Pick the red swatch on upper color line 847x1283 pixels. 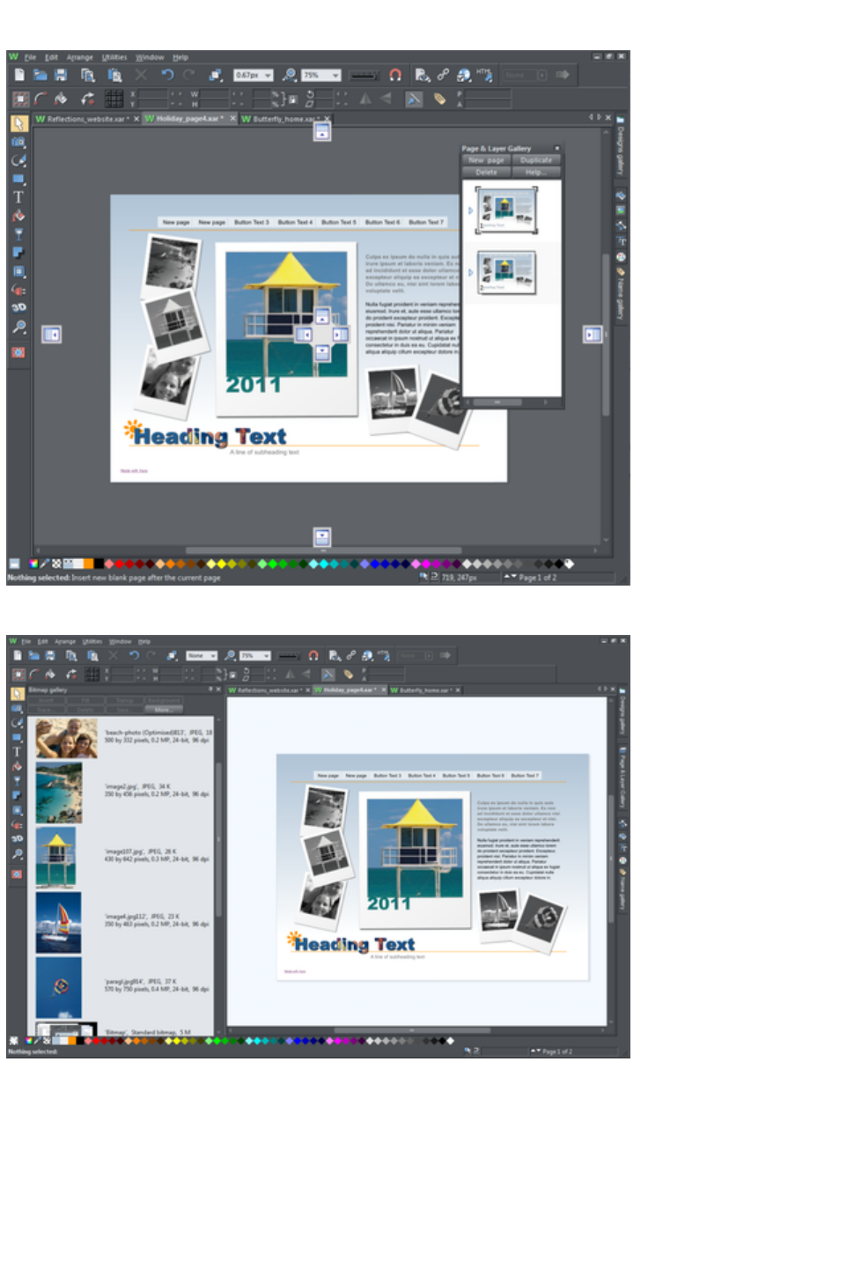pyautogui.click(x=120, y=564)
